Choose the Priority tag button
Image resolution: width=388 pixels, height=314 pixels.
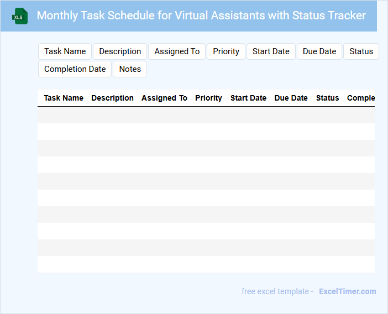click(x=226, y=51)
